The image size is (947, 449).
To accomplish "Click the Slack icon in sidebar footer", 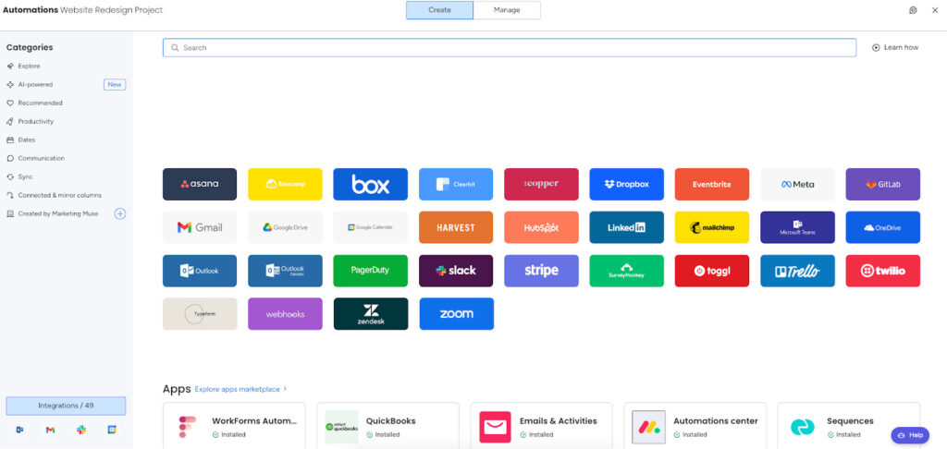I will (x=81, y=430).
